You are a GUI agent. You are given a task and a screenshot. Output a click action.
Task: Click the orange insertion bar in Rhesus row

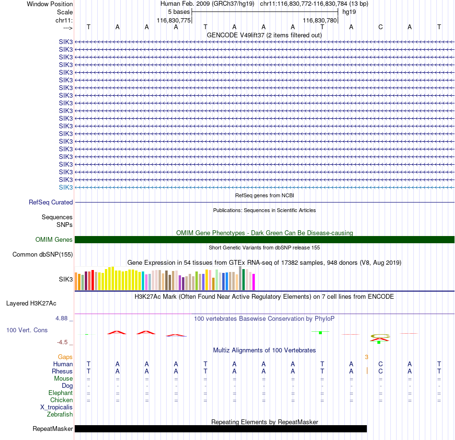coord(367,371)
